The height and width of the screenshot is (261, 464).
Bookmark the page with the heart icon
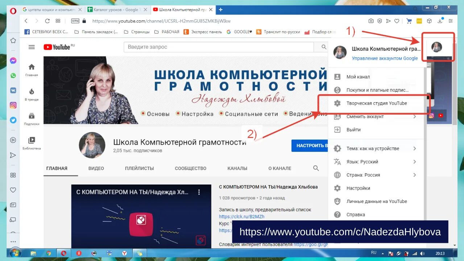[397, 21]
